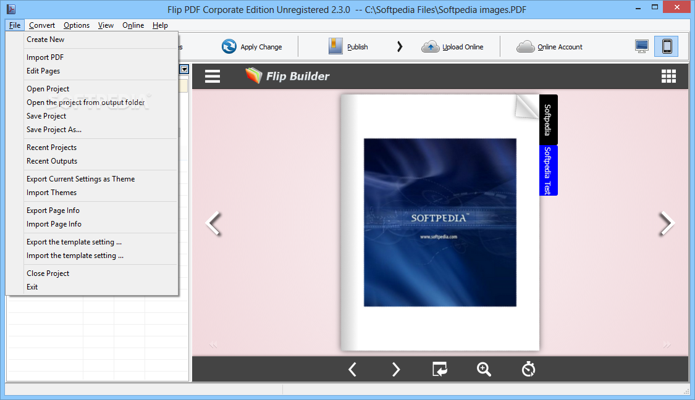Go to next page in bottom bar

[x=396, y=369]
